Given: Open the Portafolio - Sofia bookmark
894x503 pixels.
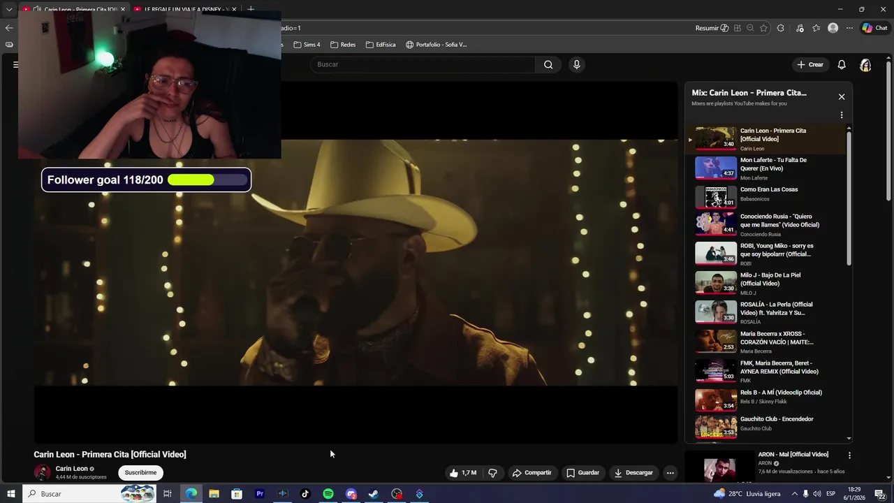Looking at the screenshot, I should (x=436, y=45).
